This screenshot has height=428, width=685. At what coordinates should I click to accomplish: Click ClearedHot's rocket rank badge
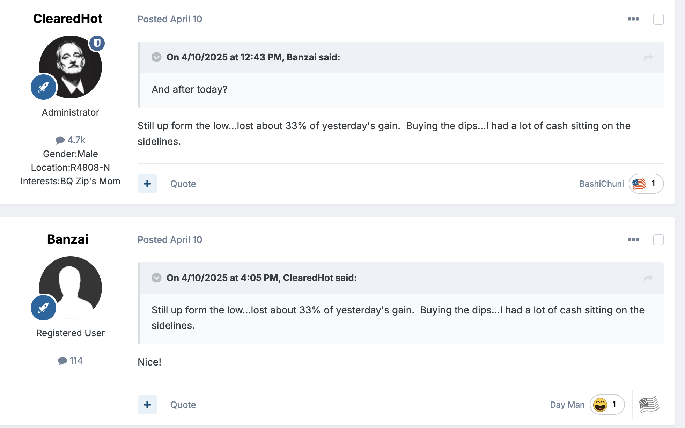44,87
